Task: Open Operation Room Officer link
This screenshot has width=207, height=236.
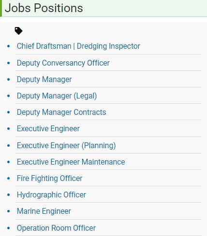Action: (56, 228)
